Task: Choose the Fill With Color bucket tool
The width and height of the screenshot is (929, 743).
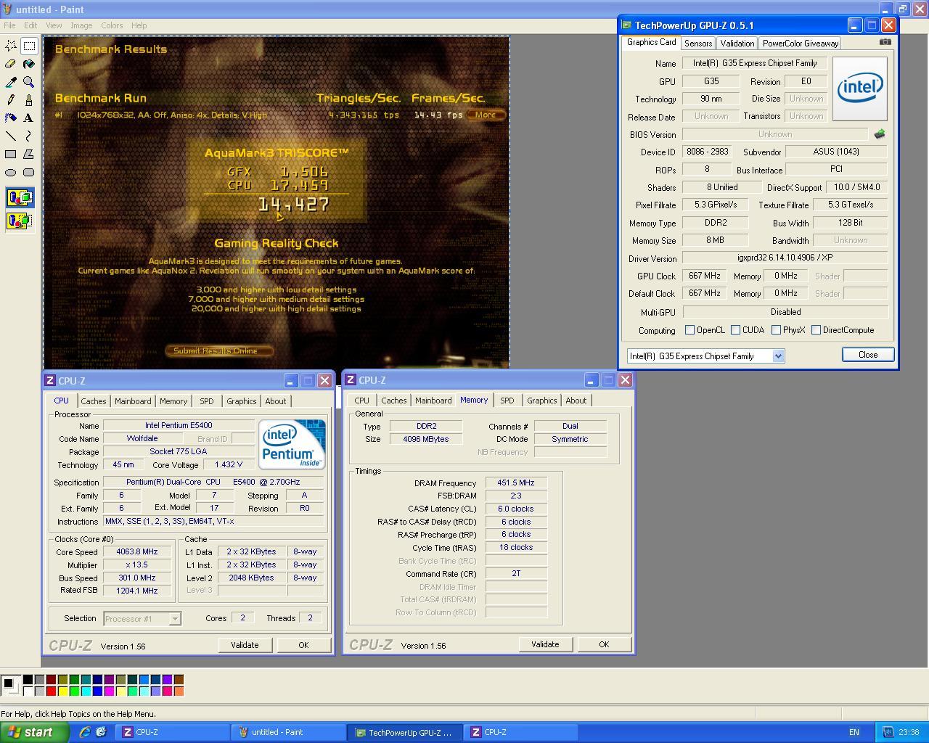Action: click(29, 64)
